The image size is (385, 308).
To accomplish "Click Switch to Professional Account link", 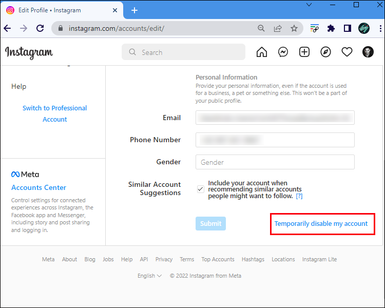I will pos(54,114).
